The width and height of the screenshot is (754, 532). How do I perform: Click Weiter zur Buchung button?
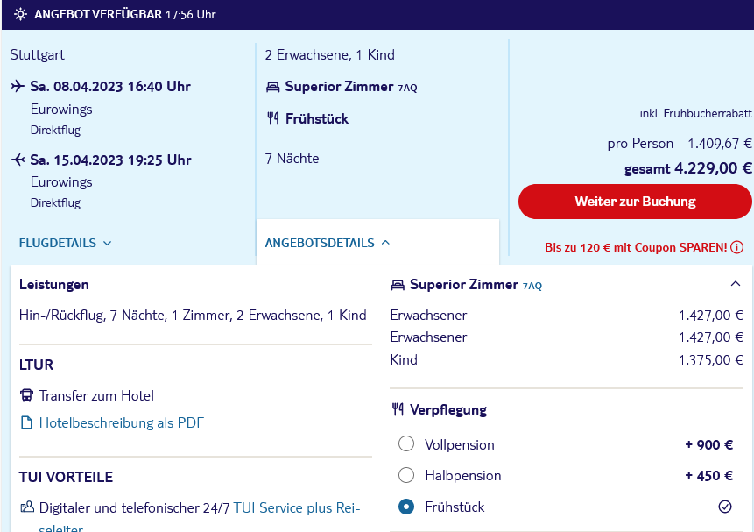635,202
